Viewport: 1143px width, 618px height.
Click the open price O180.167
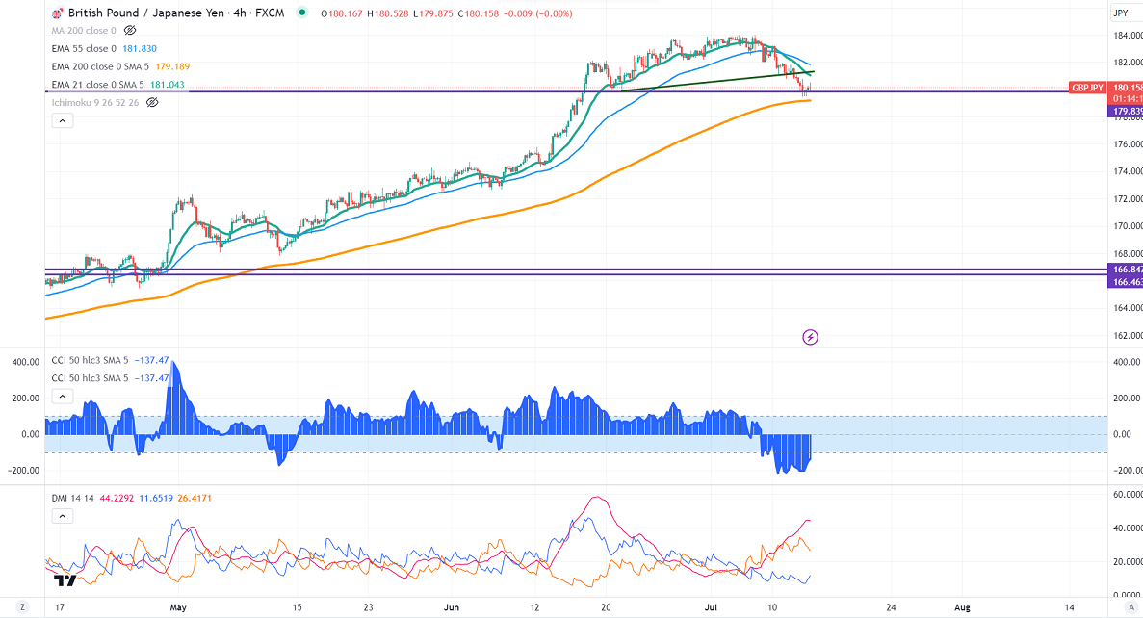pos(342,13)
